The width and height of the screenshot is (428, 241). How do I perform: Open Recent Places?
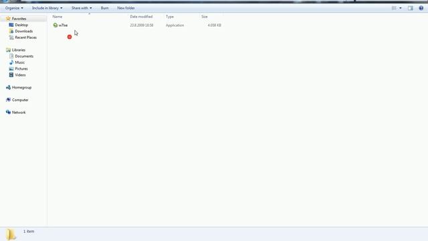(25, 37)
